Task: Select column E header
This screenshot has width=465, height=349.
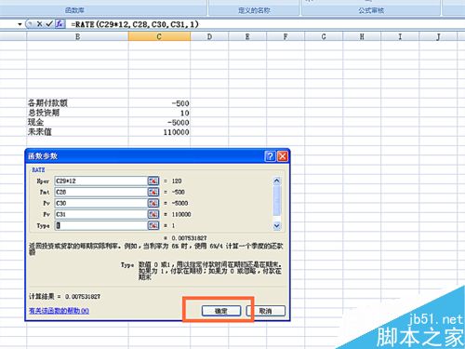Action: (247, 36)
